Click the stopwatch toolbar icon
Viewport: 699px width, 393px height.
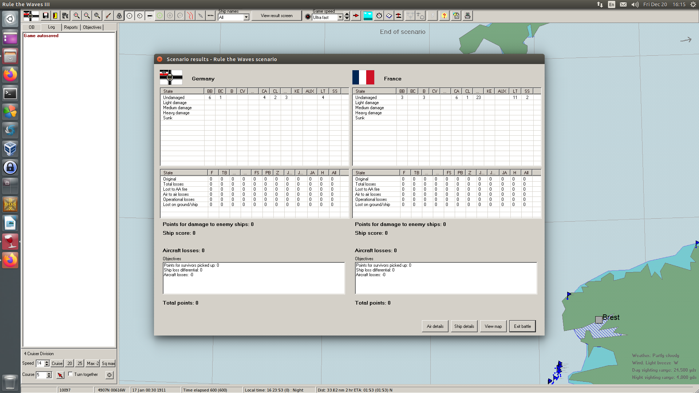pos(379,16)
